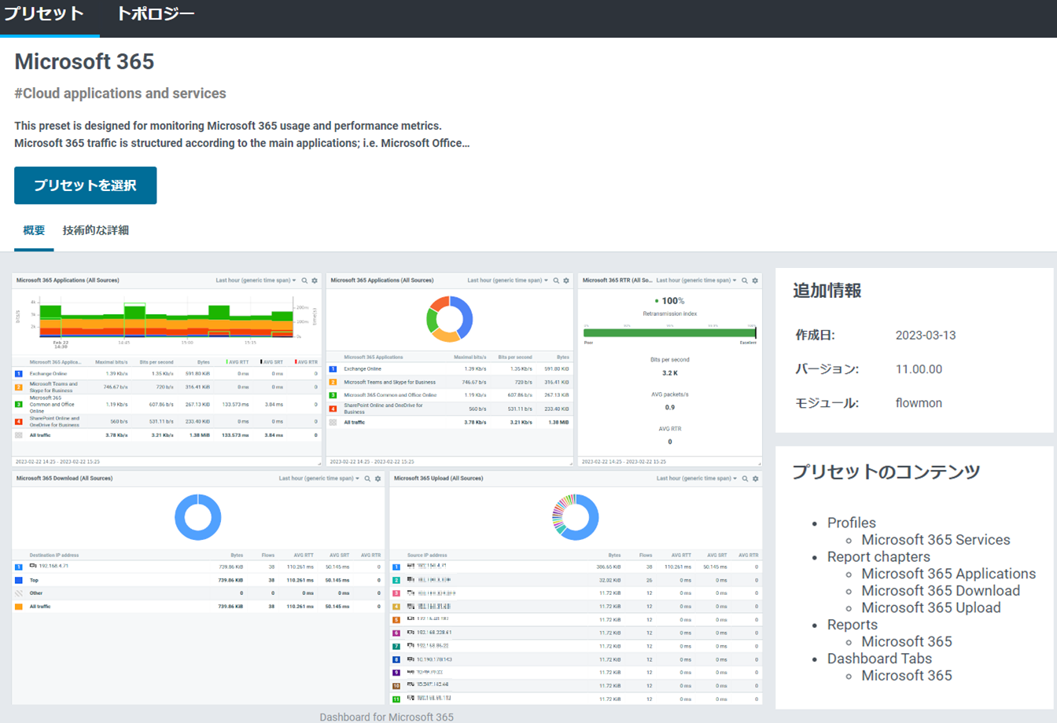Image resolution: width=1057 pixels, height=723 pixels.
Task: Open settings gear in Microsoft 365 Upload widget
Action: tap(756, 479)
